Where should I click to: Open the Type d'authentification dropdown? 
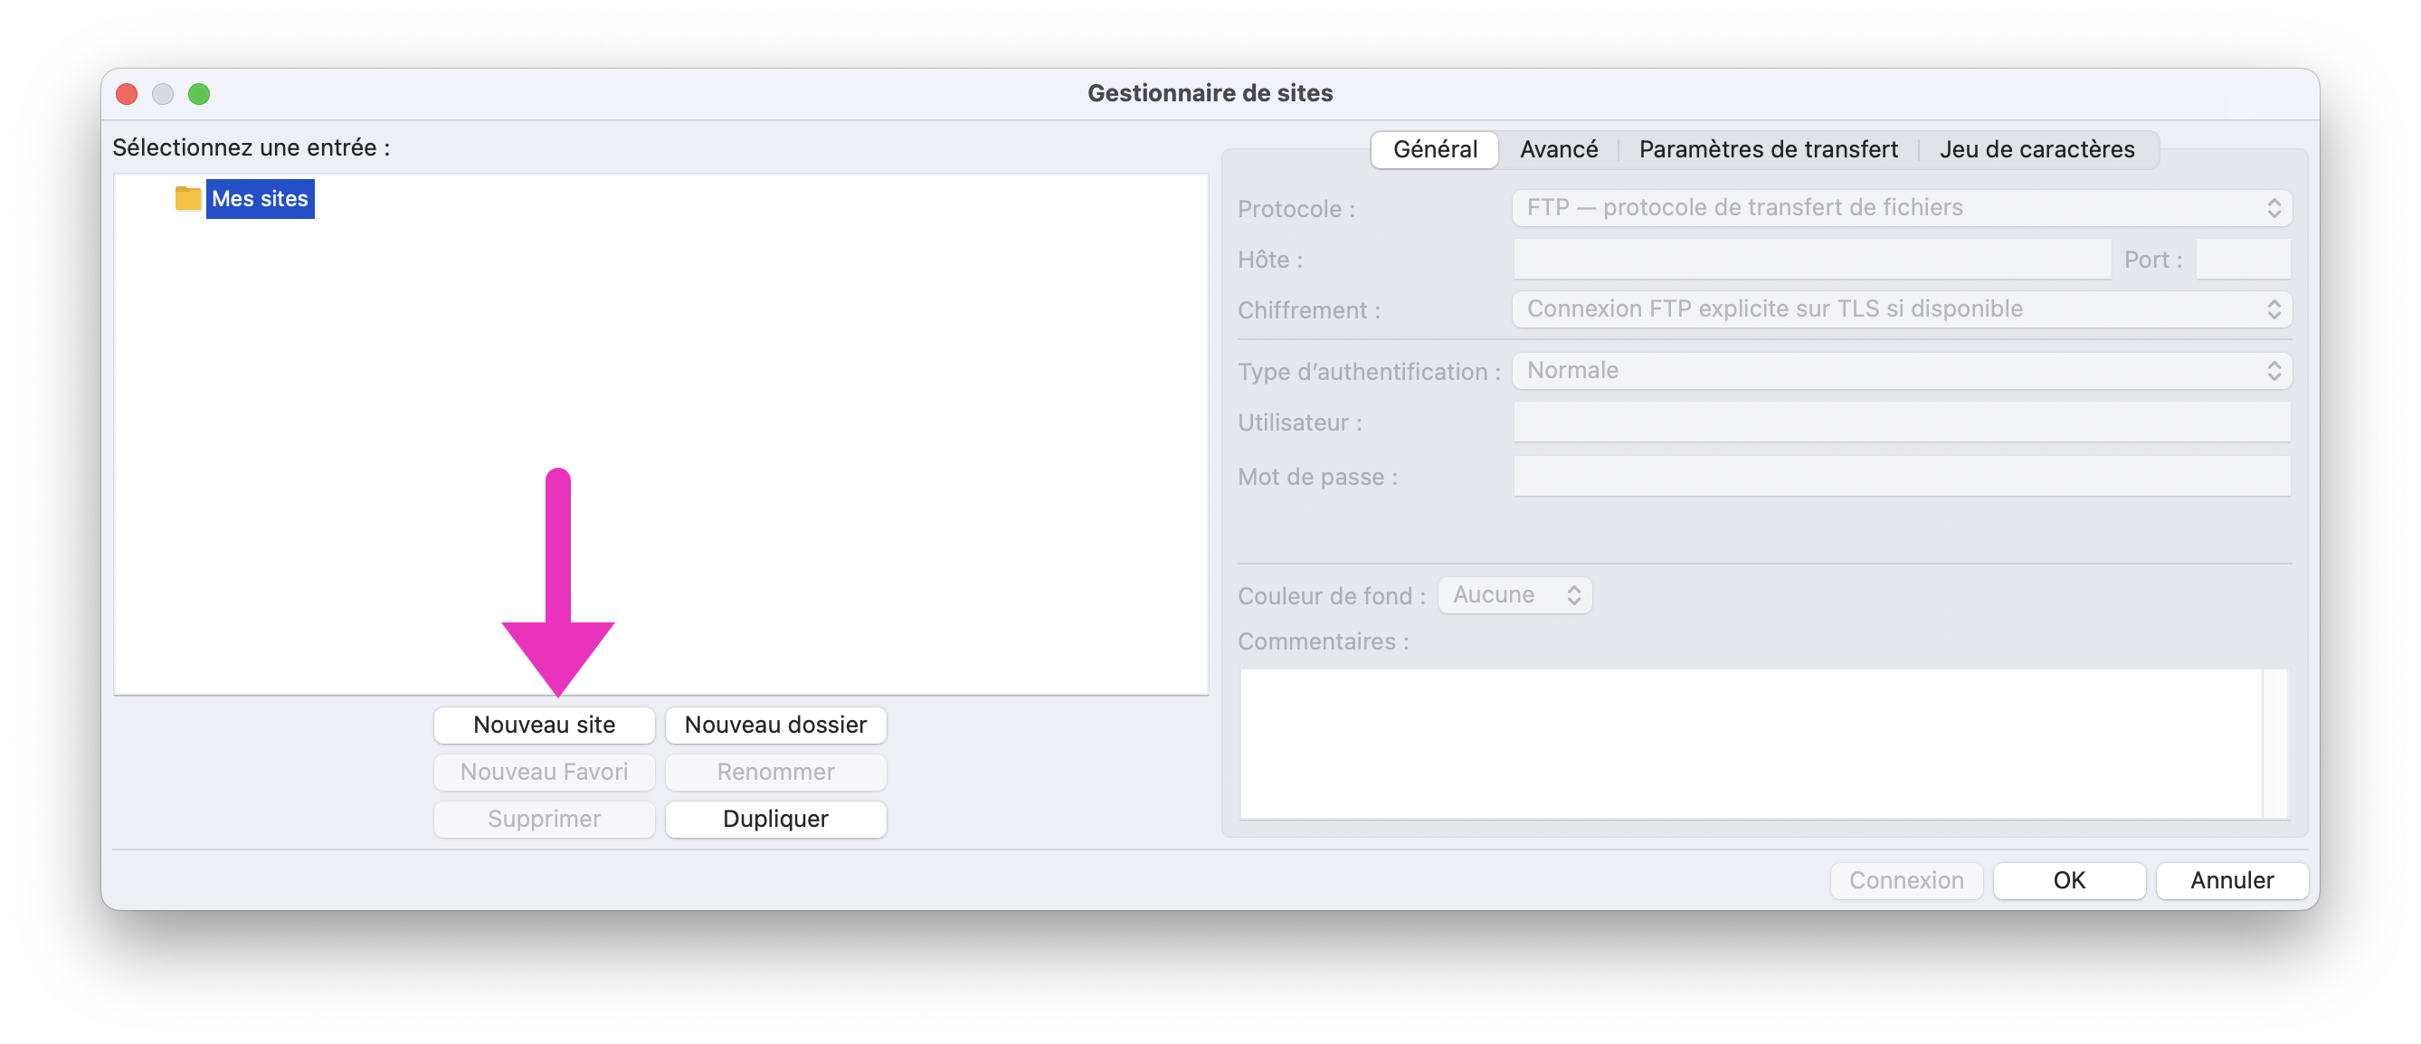coord(1902,371)
